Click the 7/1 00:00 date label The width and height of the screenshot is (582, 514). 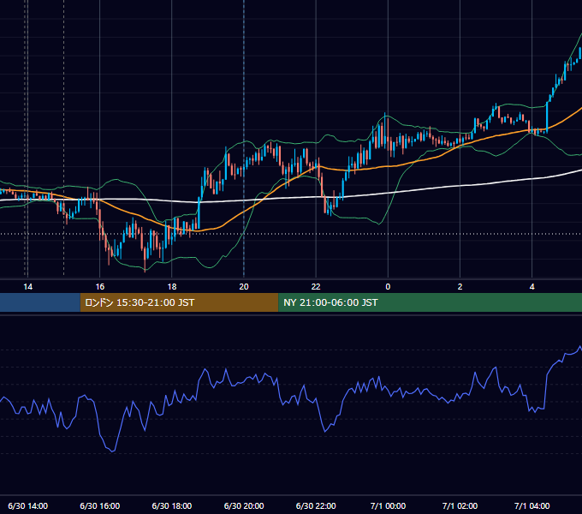388,505
